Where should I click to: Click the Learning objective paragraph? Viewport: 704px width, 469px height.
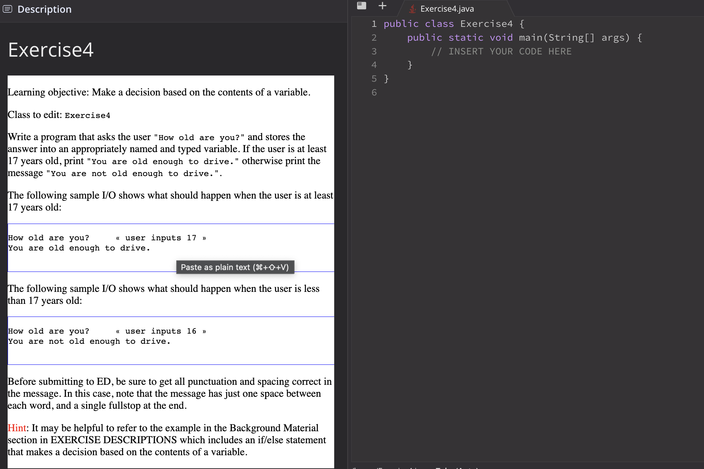point(159,92)
